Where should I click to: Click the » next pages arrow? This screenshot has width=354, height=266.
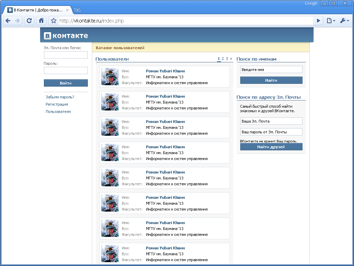pos(231,59)
